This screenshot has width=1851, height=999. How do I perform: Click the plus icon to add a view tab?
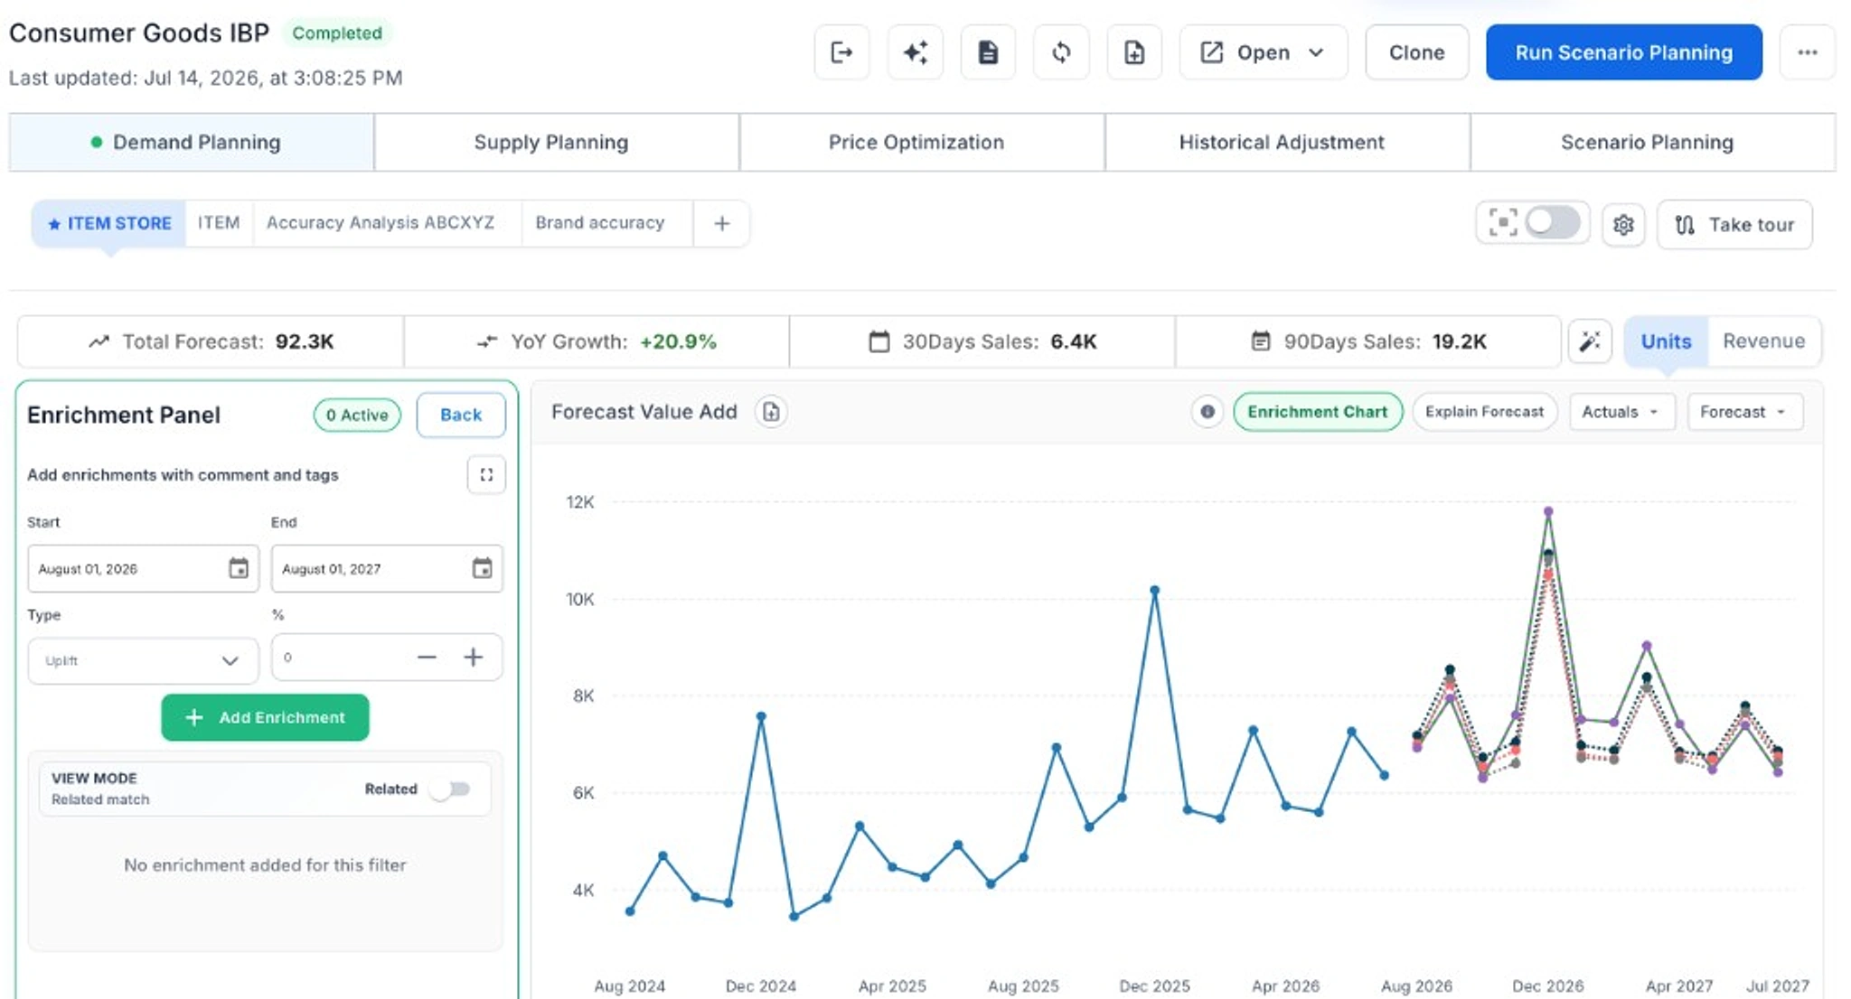click(721, 223)
